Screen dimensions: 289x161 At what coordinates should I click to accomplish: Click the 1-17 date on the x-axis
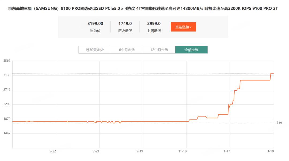click(227, 151)
